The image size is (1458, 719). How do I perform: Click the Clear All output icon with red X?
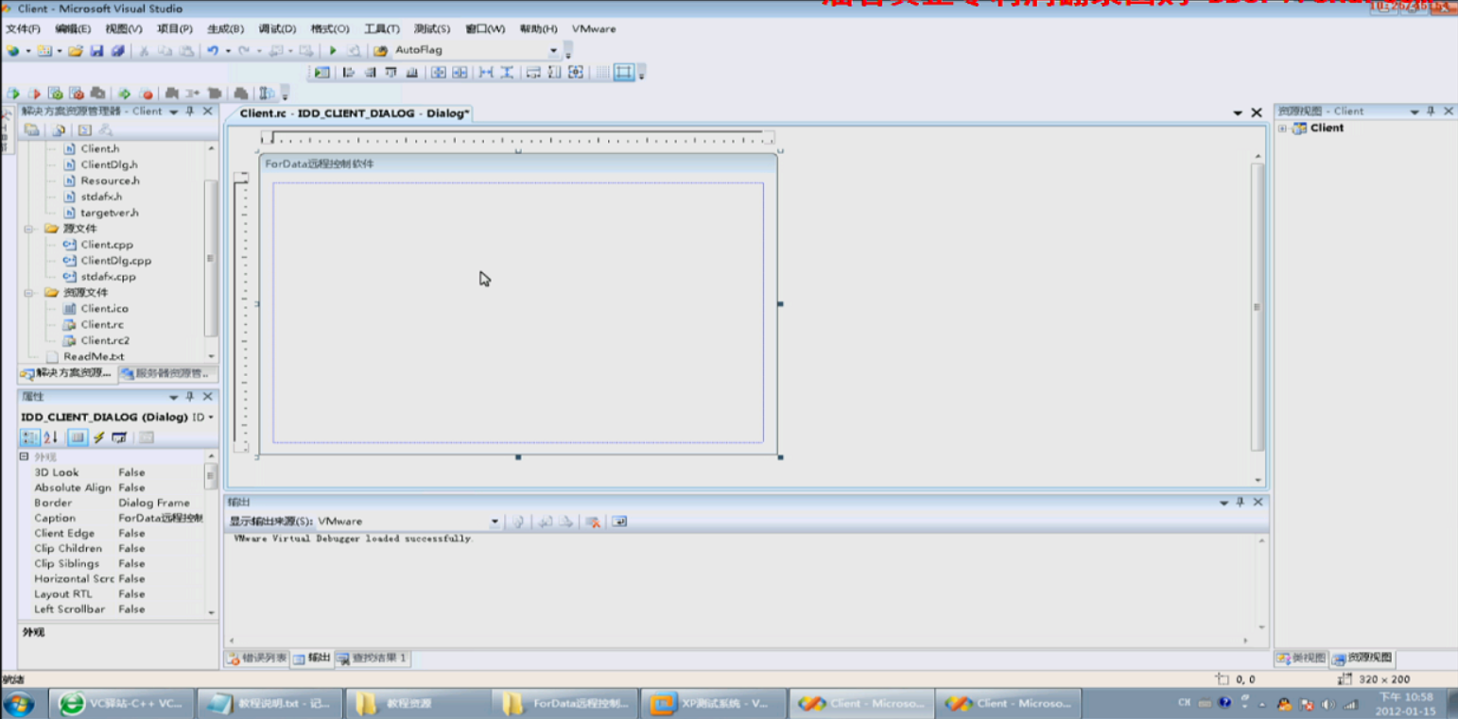(x=593, y=522)
